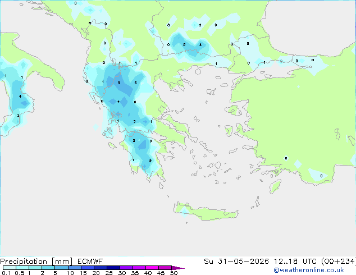
Task: Click legend tick label '10'
Action: coord(70,273)
